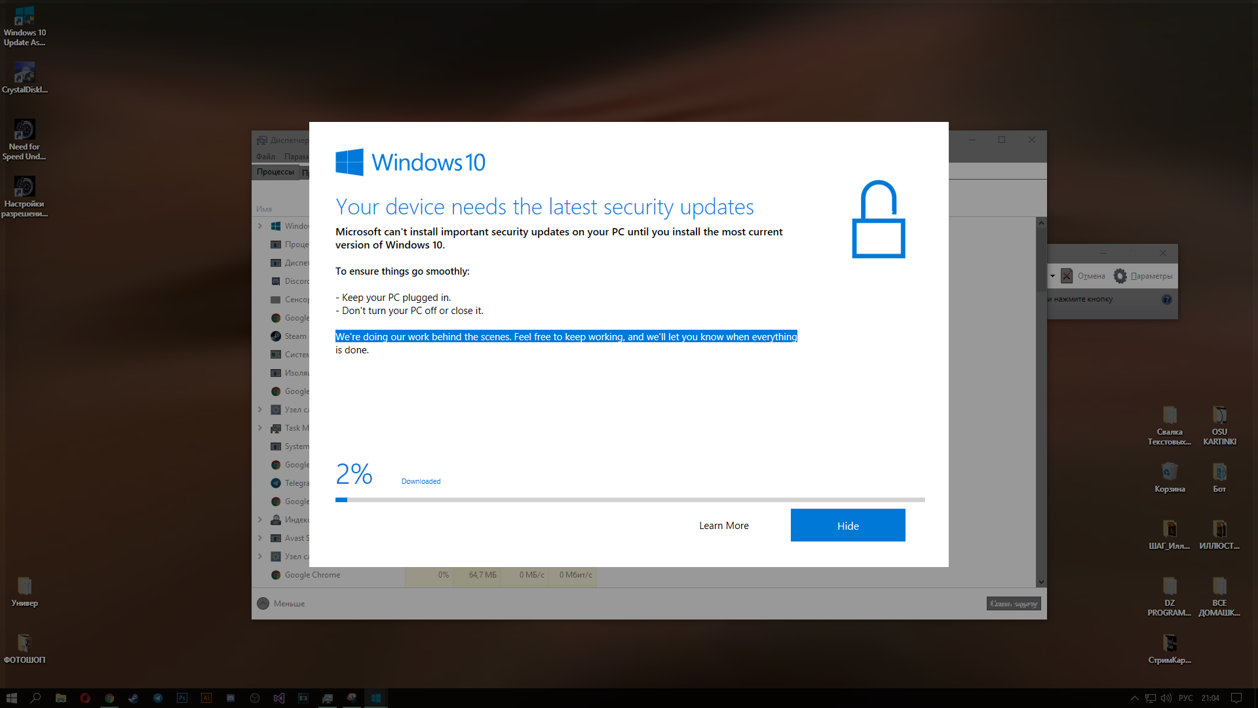Select the DZ PROGRAM desktop folder
Image resolution: width=1258 pixels, height=708 pixels.
pyautogui.click(x=1170, y=597)
